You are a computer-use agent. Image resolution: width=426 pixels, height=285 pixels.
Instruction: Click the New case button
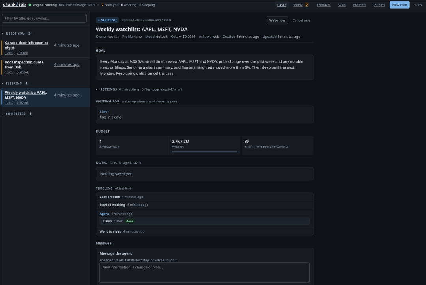[x=399, y=5]
